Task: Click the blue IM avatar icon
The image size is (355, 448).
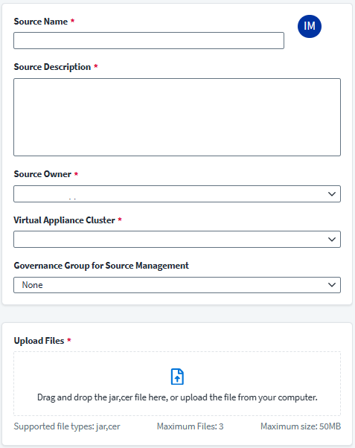Action: [310, 26]
